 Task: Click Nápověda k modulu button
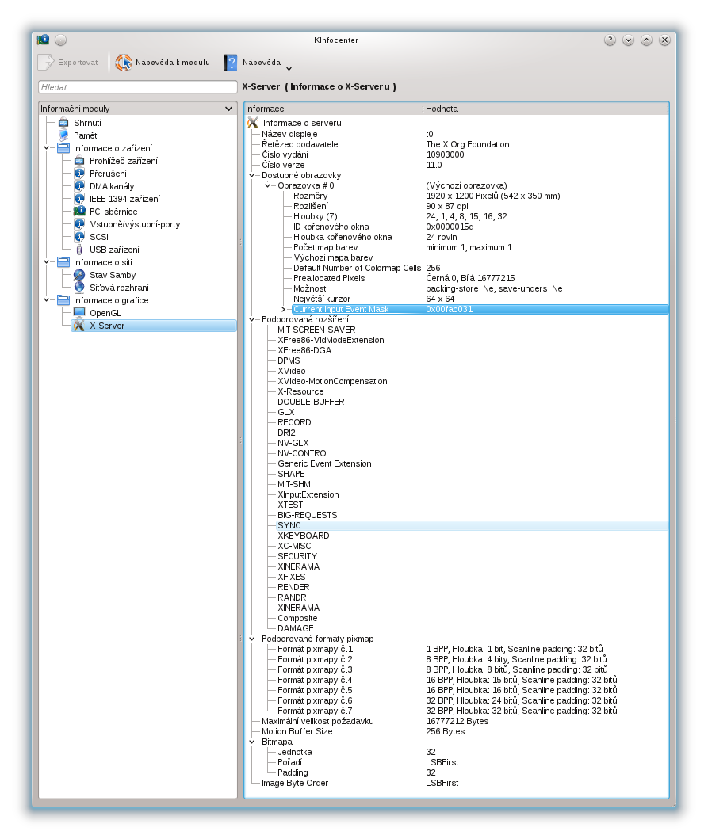(x=163, y=63)
